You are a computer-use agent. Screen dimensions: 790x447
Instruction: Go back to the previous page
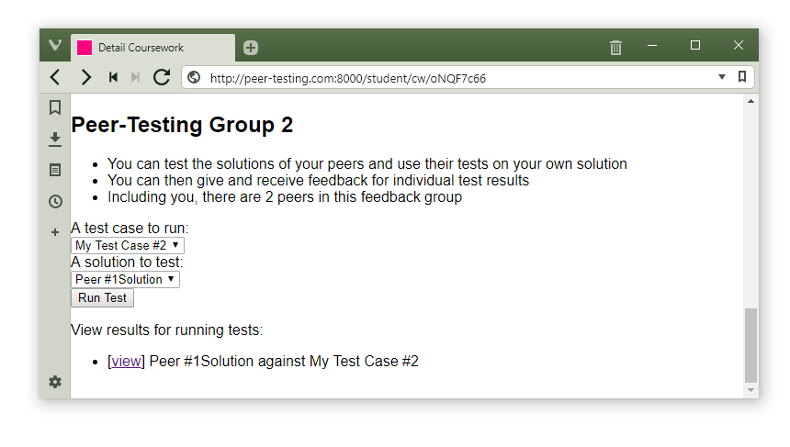coord(56,78)
